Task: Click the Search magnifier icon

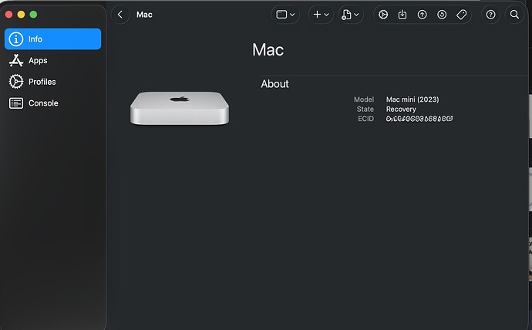Action: (x=515, y=15)
